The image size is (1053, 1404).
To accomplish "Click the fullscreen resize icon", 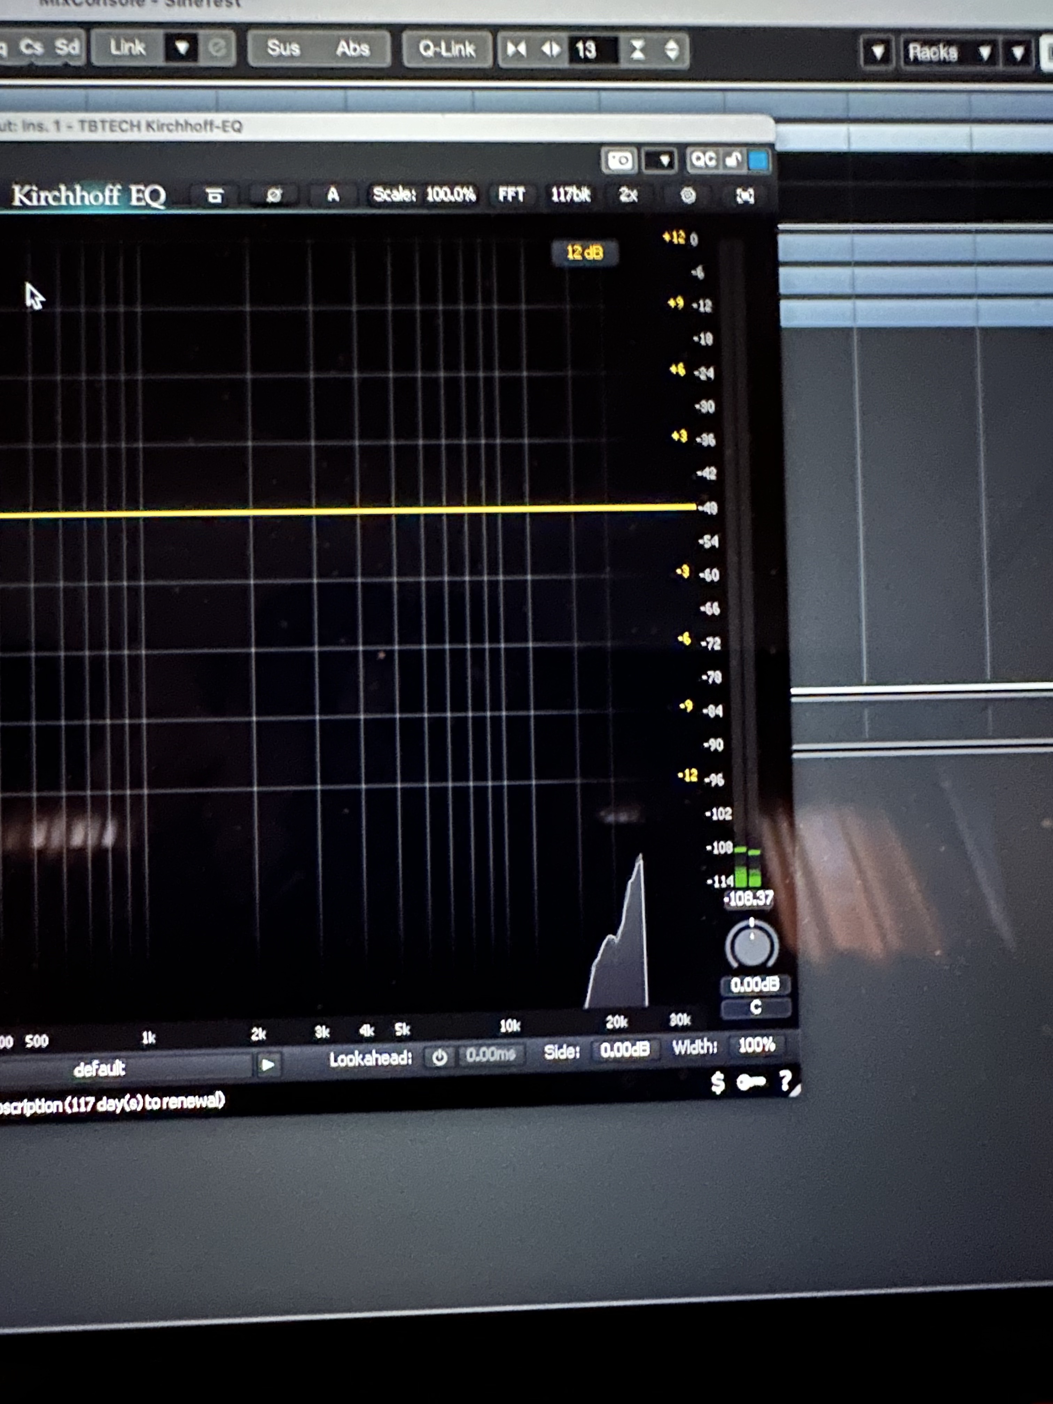I will point(744,196).
